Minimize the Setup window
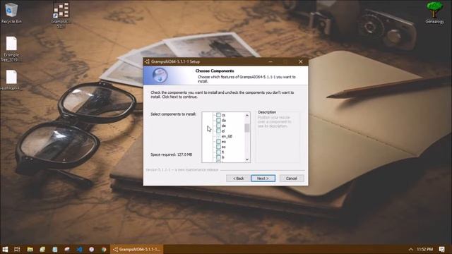The image size is (452, 254). [x=270, y=61]
